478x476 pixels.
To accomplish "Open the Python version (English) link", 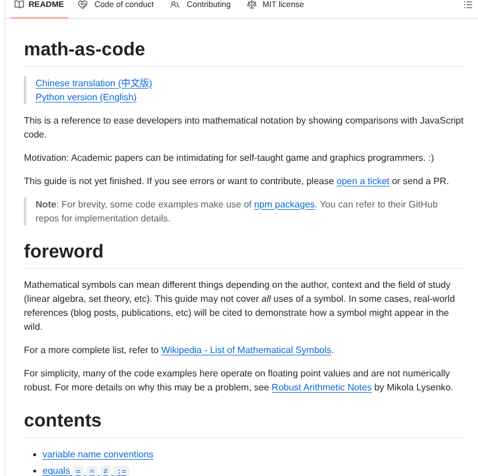I will click(86, 97).
